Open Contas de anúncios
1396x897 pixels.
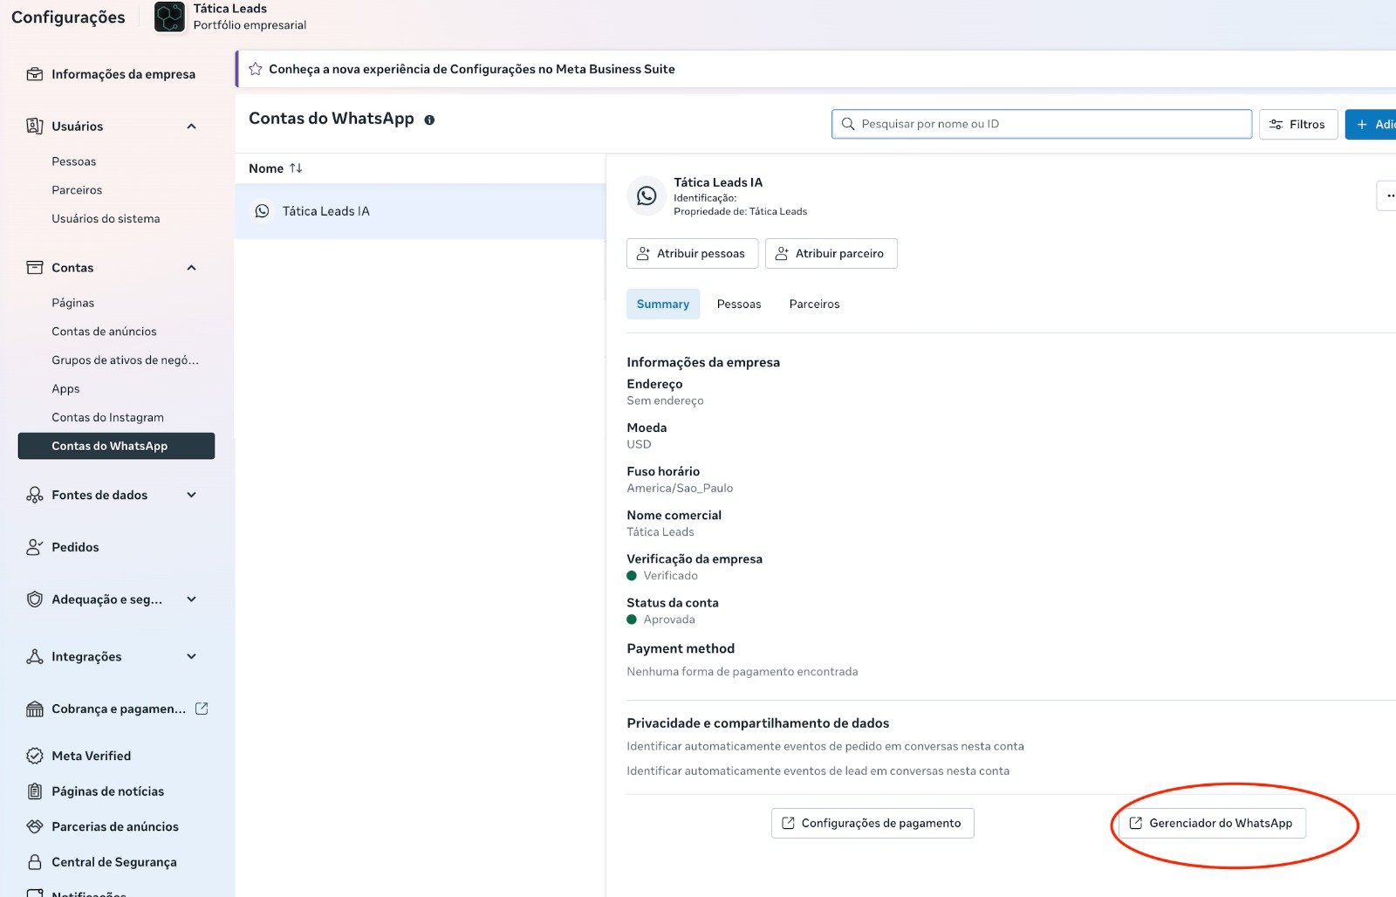(104, 332)
